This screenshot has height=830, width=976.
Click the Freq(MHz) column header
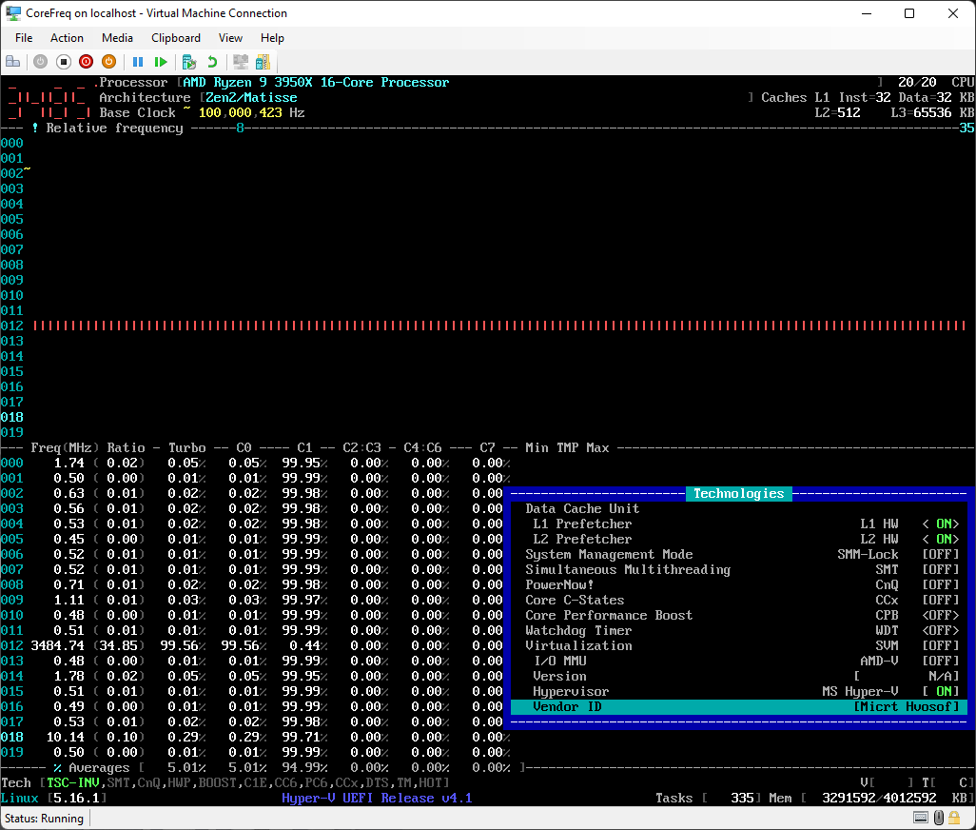tap(65, 447)
